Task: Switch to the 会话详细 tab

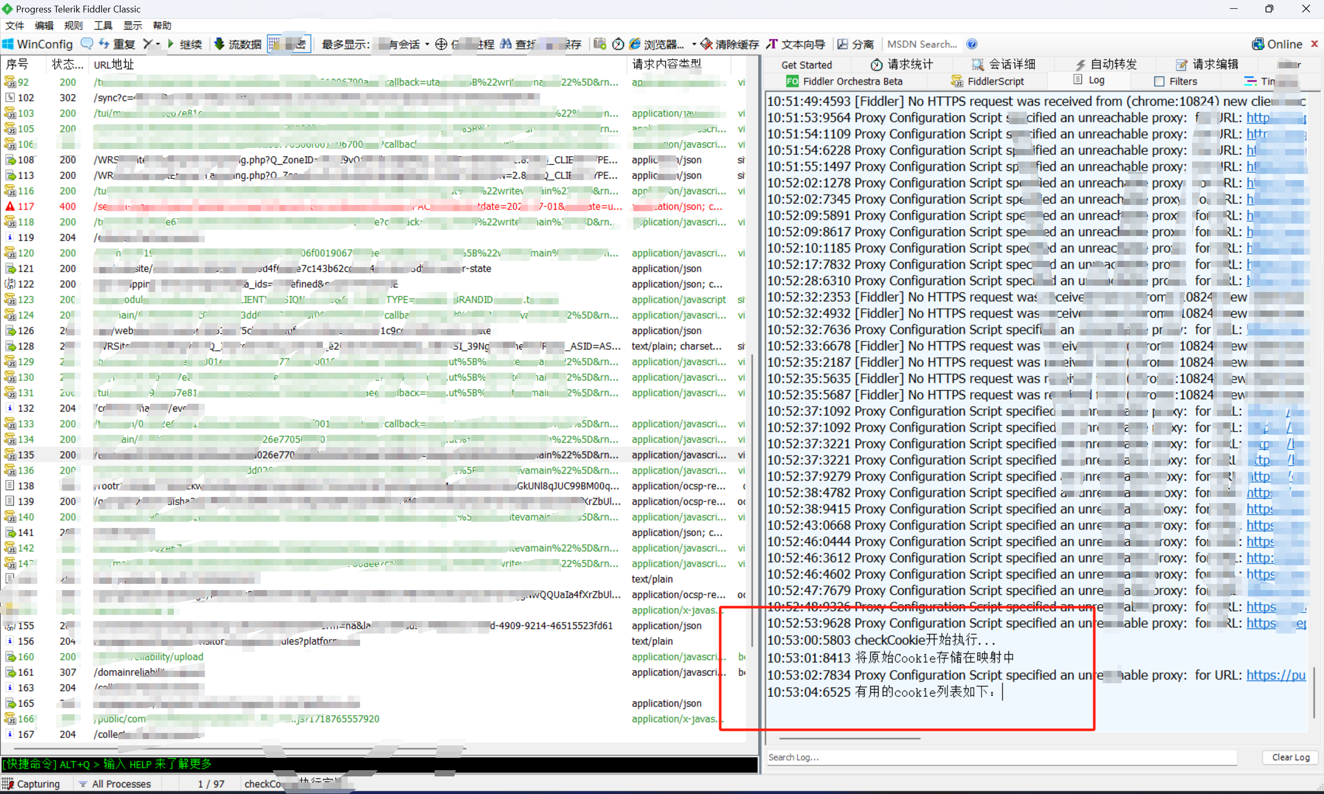Action: pyautogui.click(x=1004, y=65)
